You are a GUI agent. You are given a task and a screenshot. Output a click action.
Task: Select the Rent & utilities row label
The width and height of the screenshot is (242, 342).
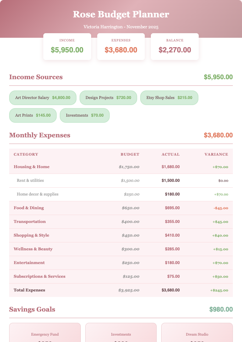tap(30, 181)
